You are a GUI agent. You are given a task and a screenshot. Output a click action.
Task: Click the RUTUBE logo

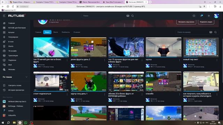16,16
